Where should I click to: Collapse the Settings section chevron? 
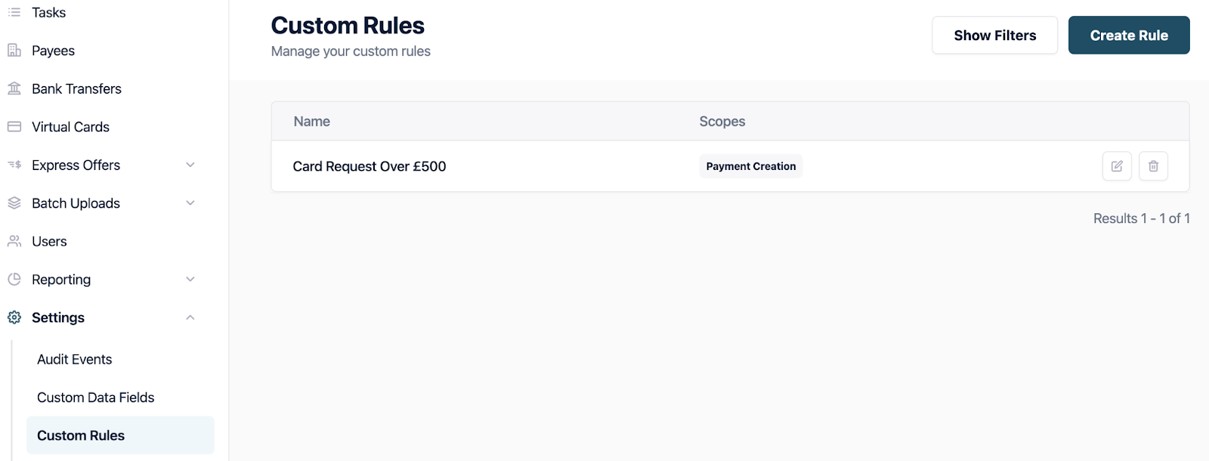190,317
